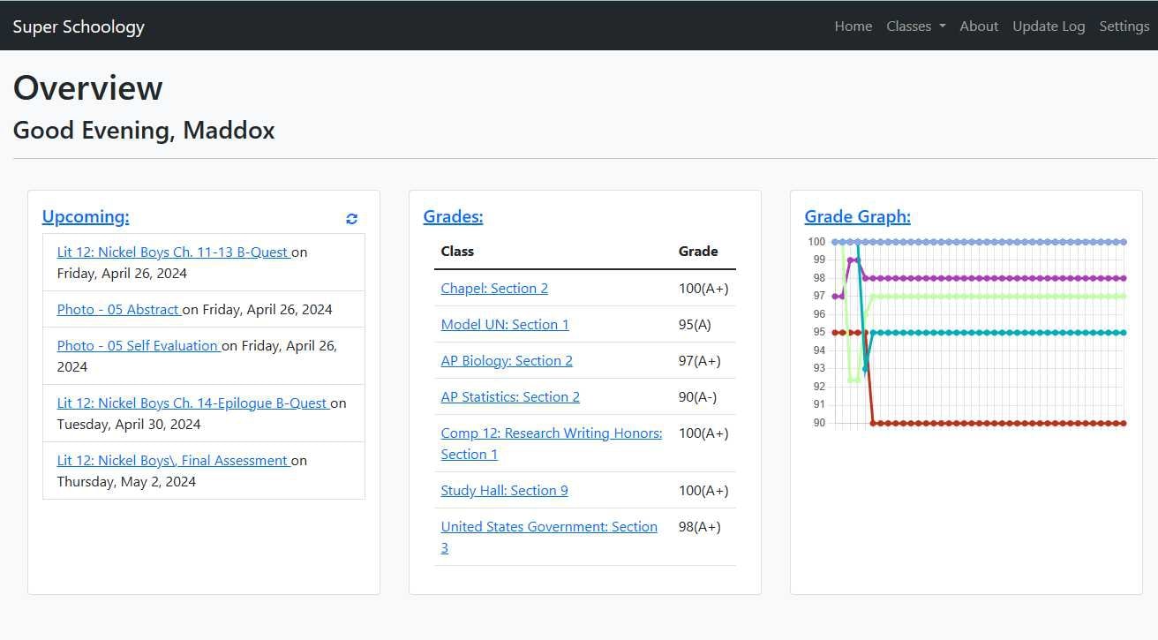This screenshot has height=640, width=1158.
Task: Open the Upcoming: heading link
Action: [85, 216]
